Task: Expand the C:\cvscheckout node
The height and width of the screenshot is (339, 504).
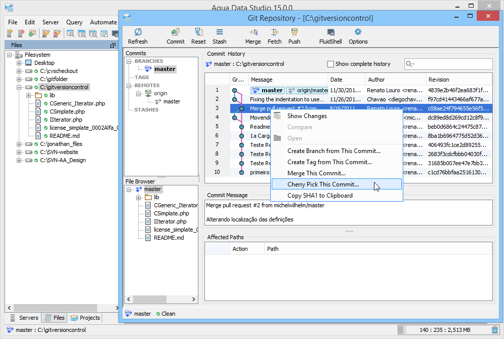Action: coord(19,71)
